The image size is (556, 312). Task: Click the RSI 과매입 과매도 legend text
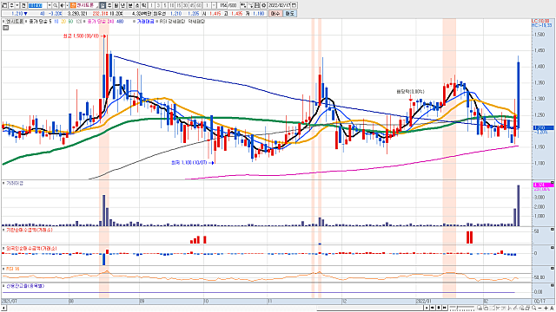[182, 22]
